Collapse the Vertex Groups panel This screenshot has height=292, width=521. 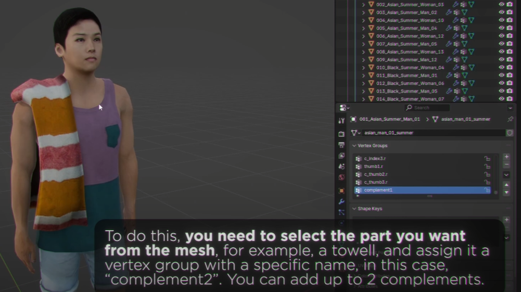(354, 146)
